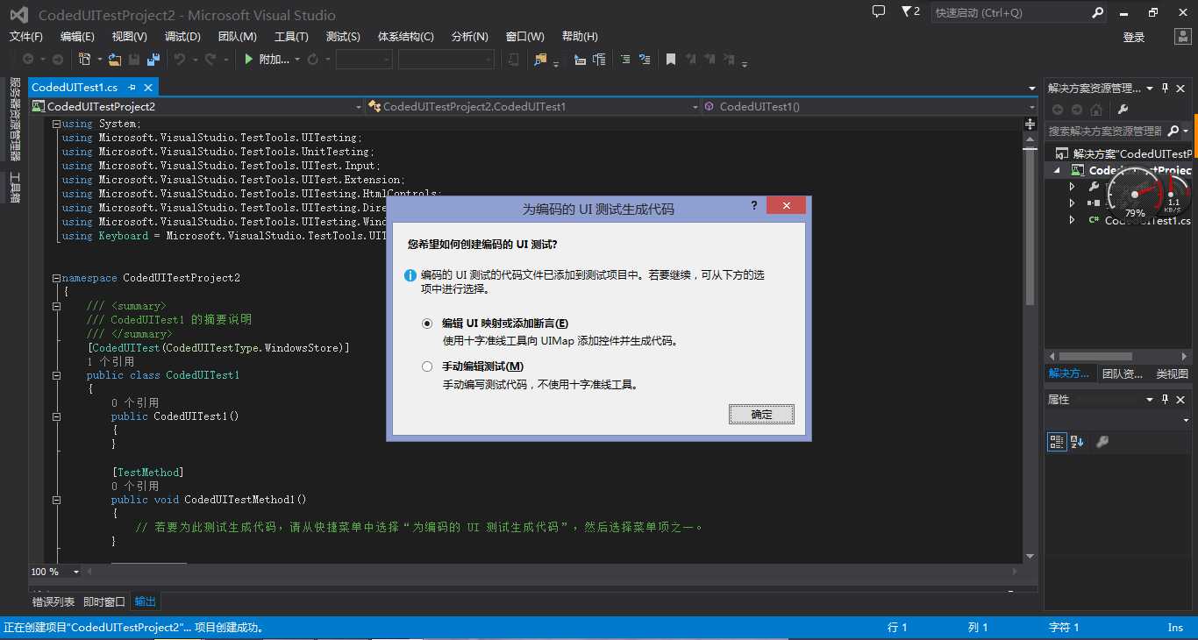Screen dimensions: 1198x640
Task: Click the Solution Explorer home icon
Action: coord(1095,110)
